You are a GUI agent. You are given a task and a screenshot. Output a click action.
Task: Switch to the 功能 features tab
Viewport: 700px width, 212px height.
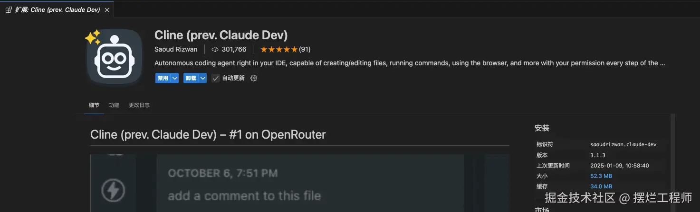114,105
